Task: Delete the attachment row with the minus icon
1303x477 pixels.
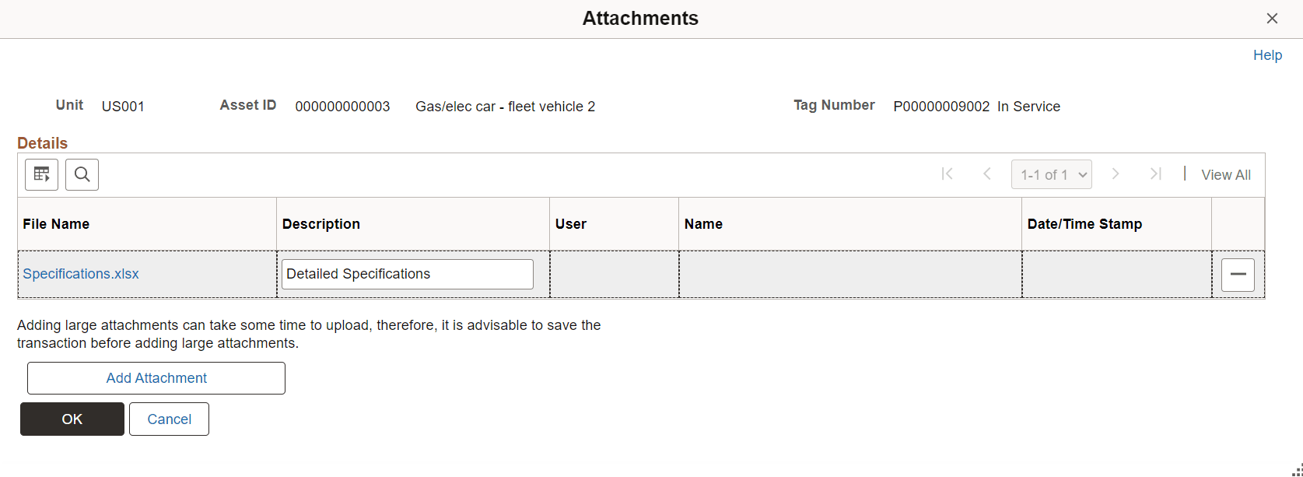Action: point(1238,274)
